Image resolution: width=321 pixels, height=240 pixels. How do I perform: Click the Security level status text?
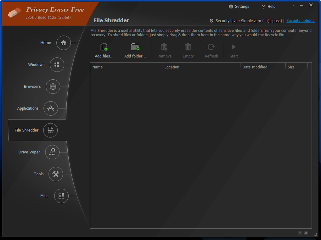249,21
